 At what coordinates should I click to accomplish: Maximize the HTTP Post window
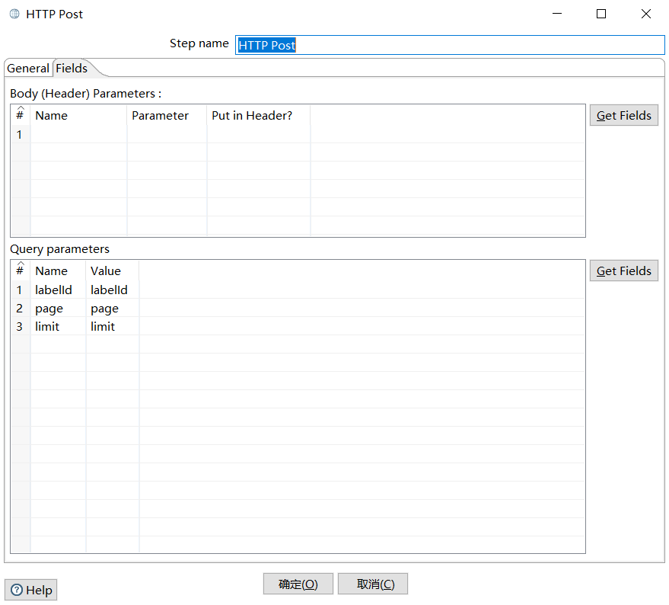pyautogui.click(x=601, y=14)
